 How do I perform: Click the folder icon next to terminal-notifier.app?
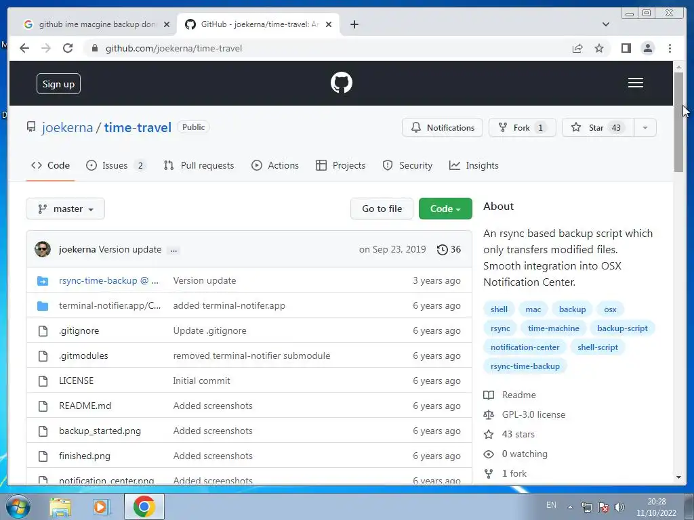pos(43,306)
